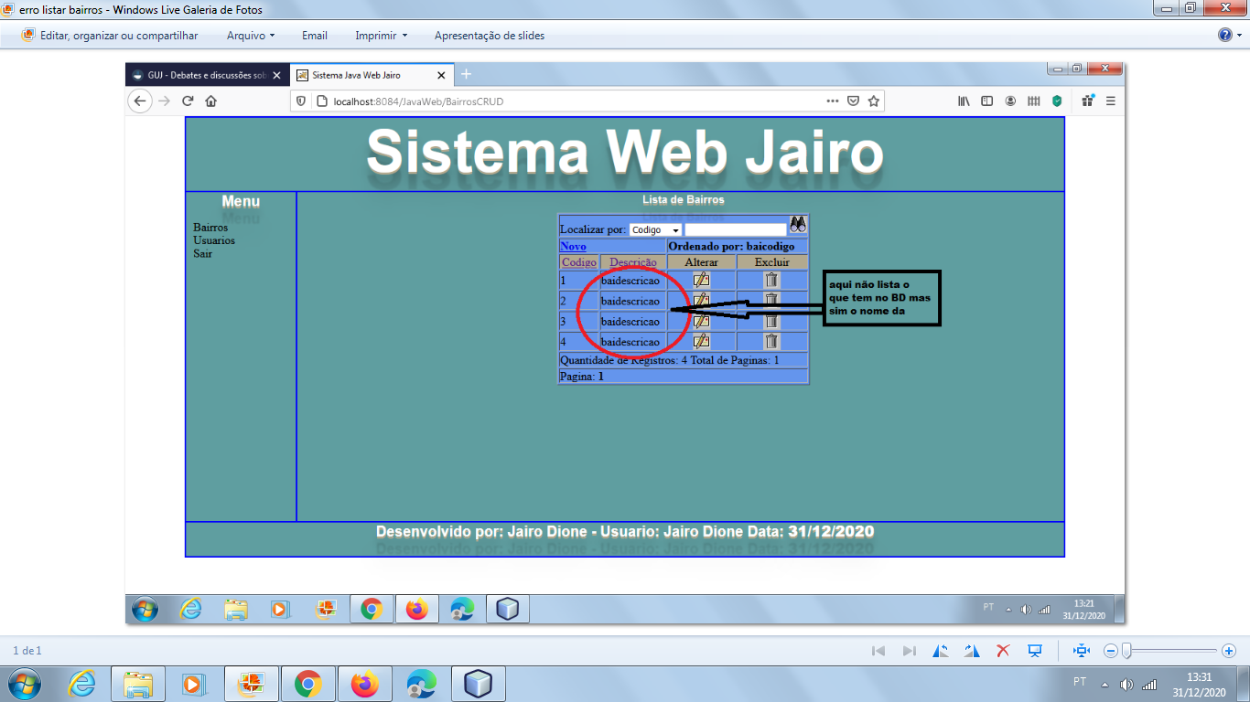Screen dimensions: 1250x702
Task: Click the Novo link
Action: point(573,247)
